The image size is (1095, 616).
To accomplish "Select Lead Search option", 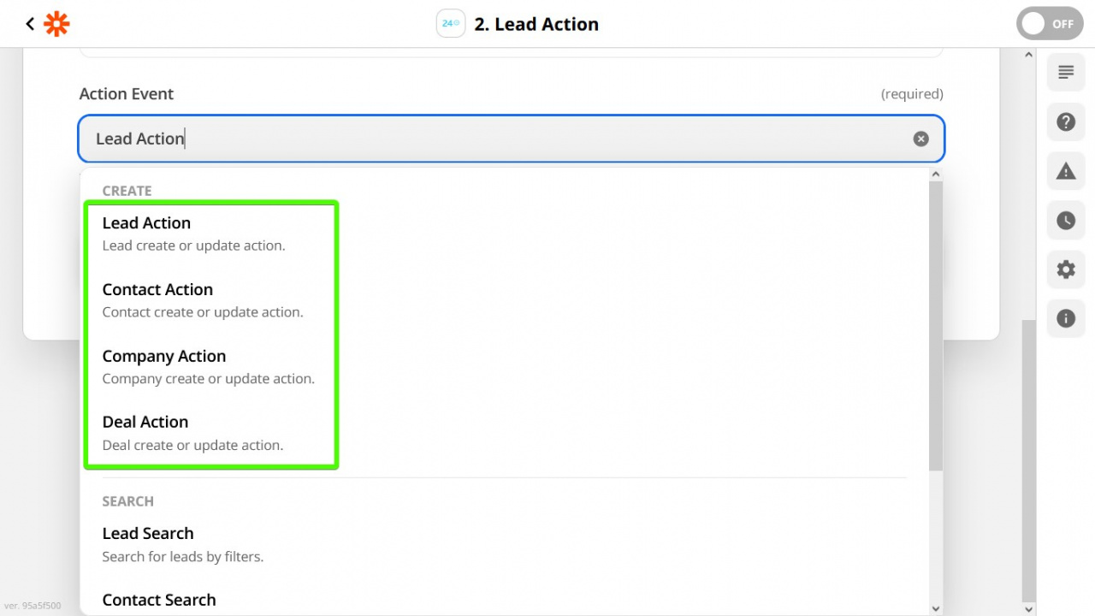I will 505,544.
